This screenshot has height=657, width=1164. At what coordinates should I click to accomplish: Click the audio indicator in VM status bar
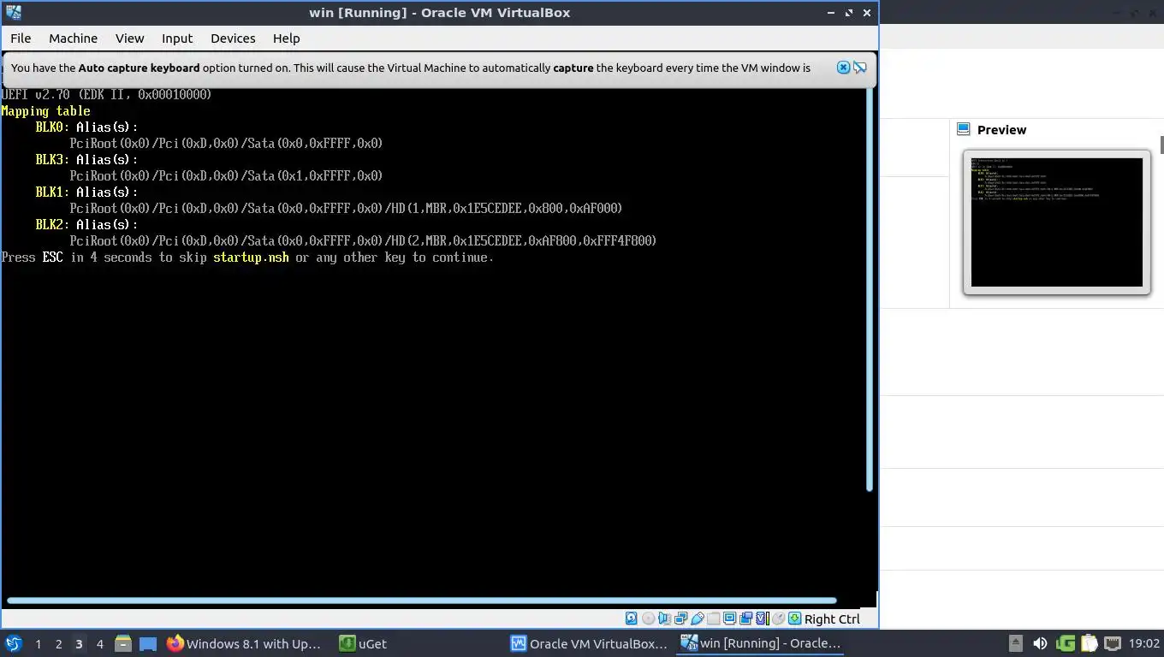[x=665, y=619]
